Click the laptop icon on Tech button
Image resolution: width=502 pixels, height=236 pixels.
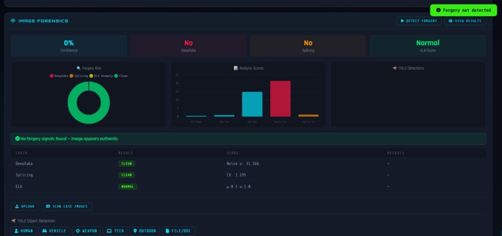[109, 231]
